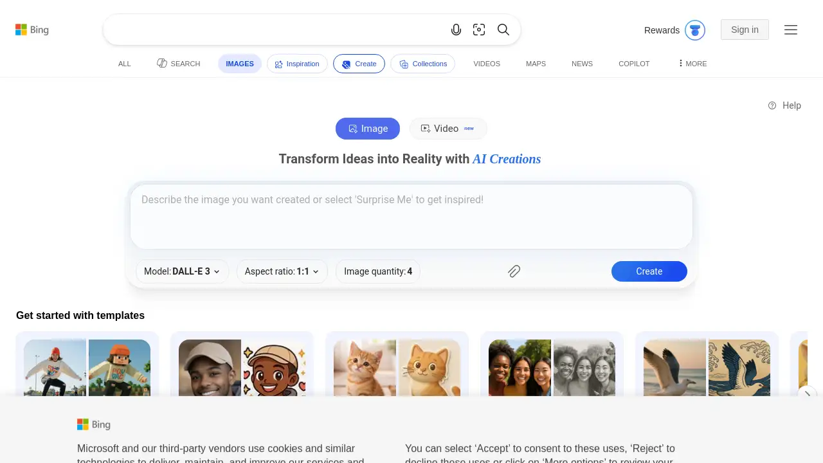This screenshot has width=823, height=463.
Task: Expand the Model DALL-E 3 dropdown
Action: [x=182, y=271]
